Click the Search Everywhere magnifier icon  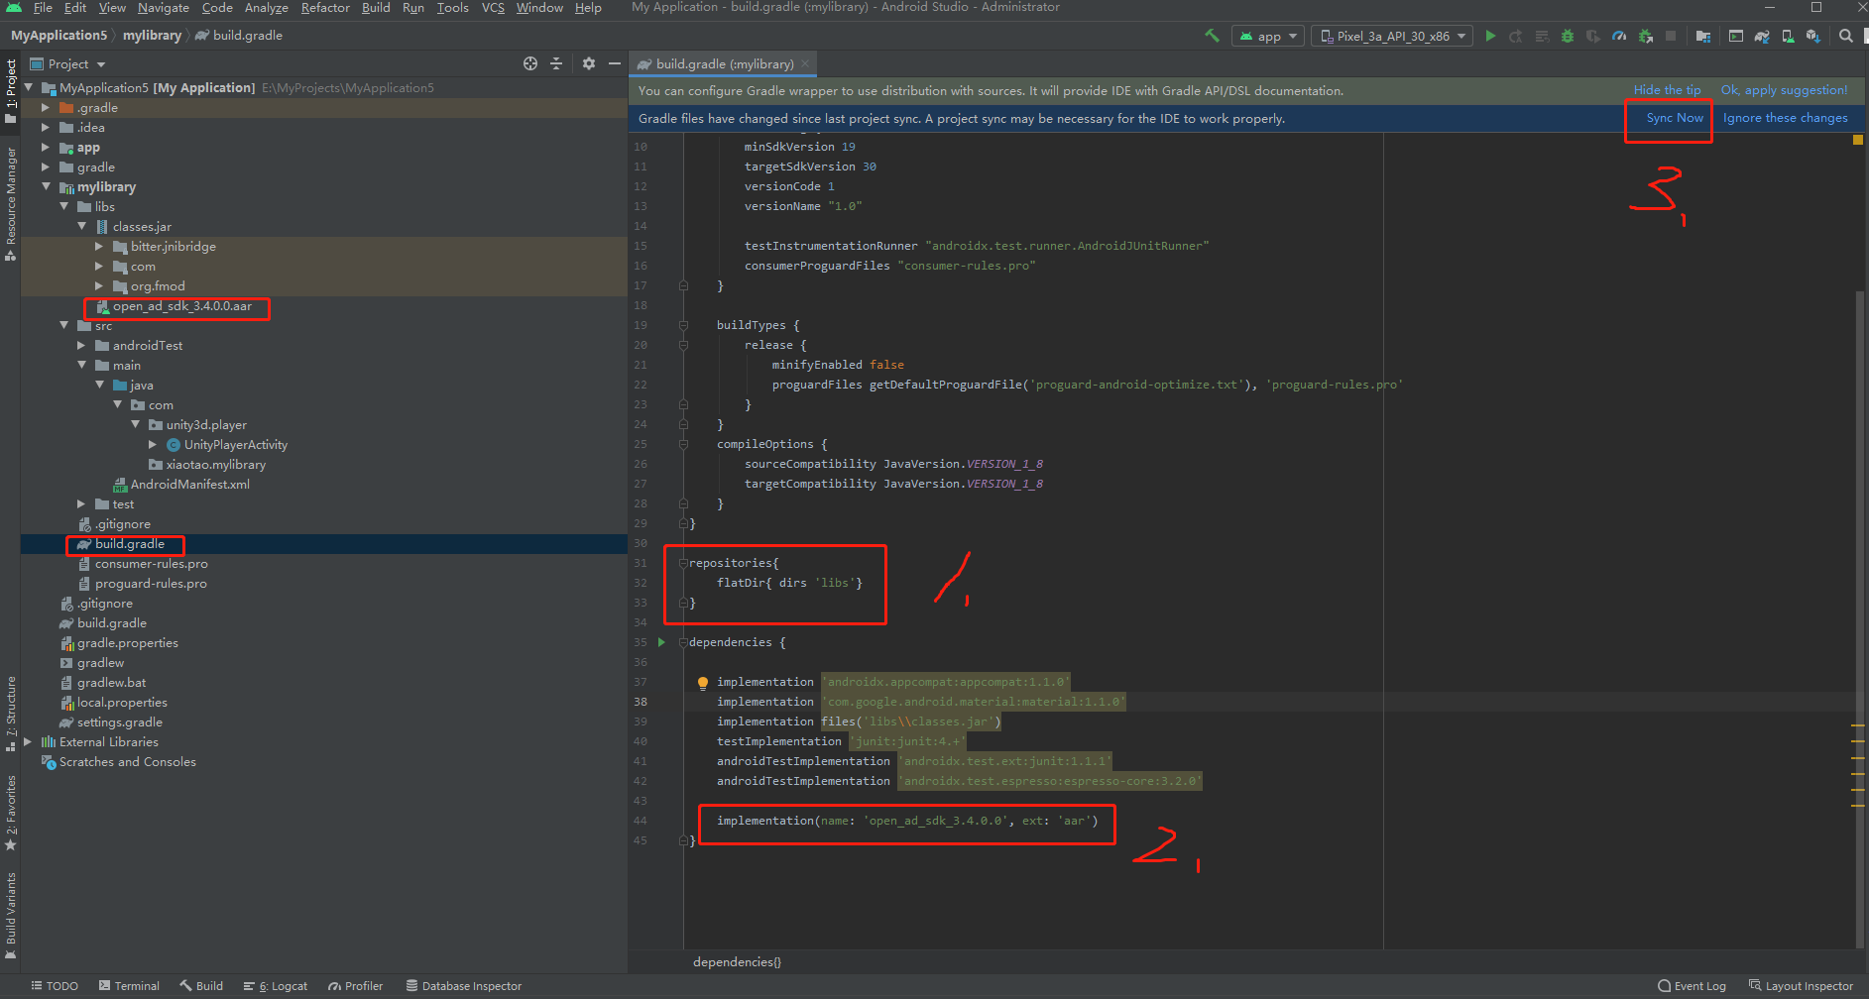(1846, 36)
